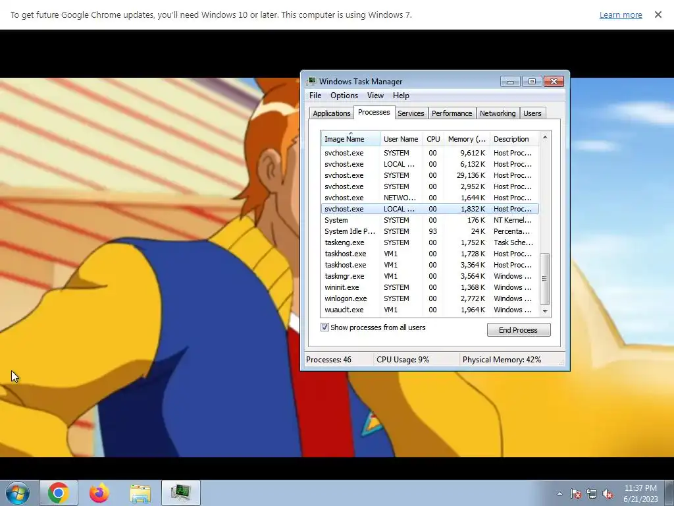Maximize the Windows Task Manager window
This screenshot has width=674, height=506.
(x=532, y=81)
